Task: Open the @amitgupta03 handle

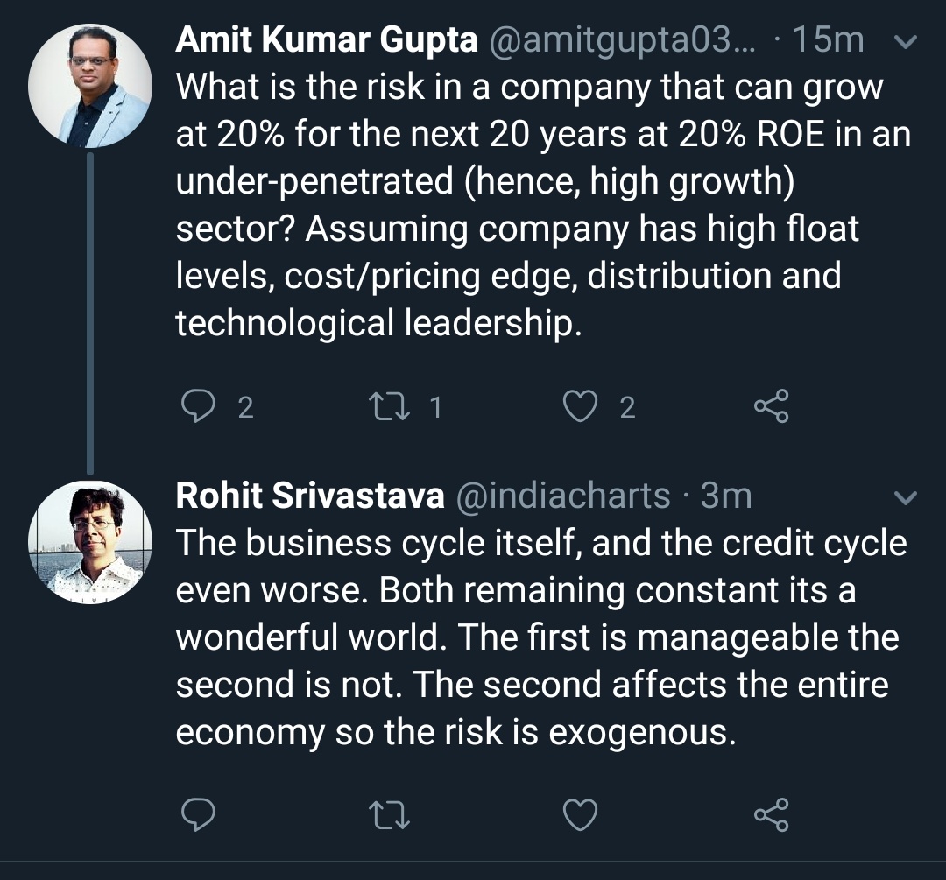Action: coord(626,39)
